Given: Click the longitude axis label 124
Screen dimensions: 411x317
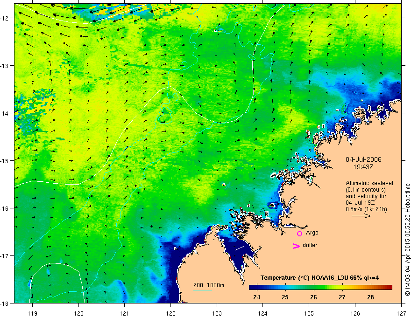Looking at the screenshot, I should tap(263, 313).
